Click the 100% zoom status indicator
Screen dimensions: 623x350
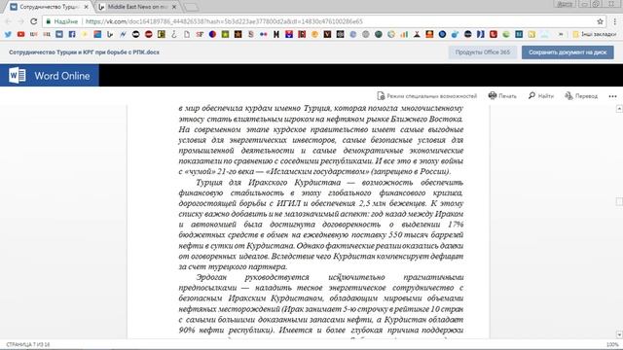tap(612, 344)
